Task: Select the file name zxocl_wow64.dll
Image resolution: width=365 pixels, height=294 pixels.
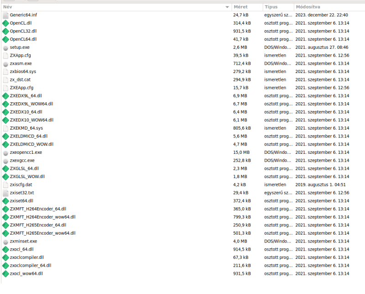Action: [x=26, y=274]
